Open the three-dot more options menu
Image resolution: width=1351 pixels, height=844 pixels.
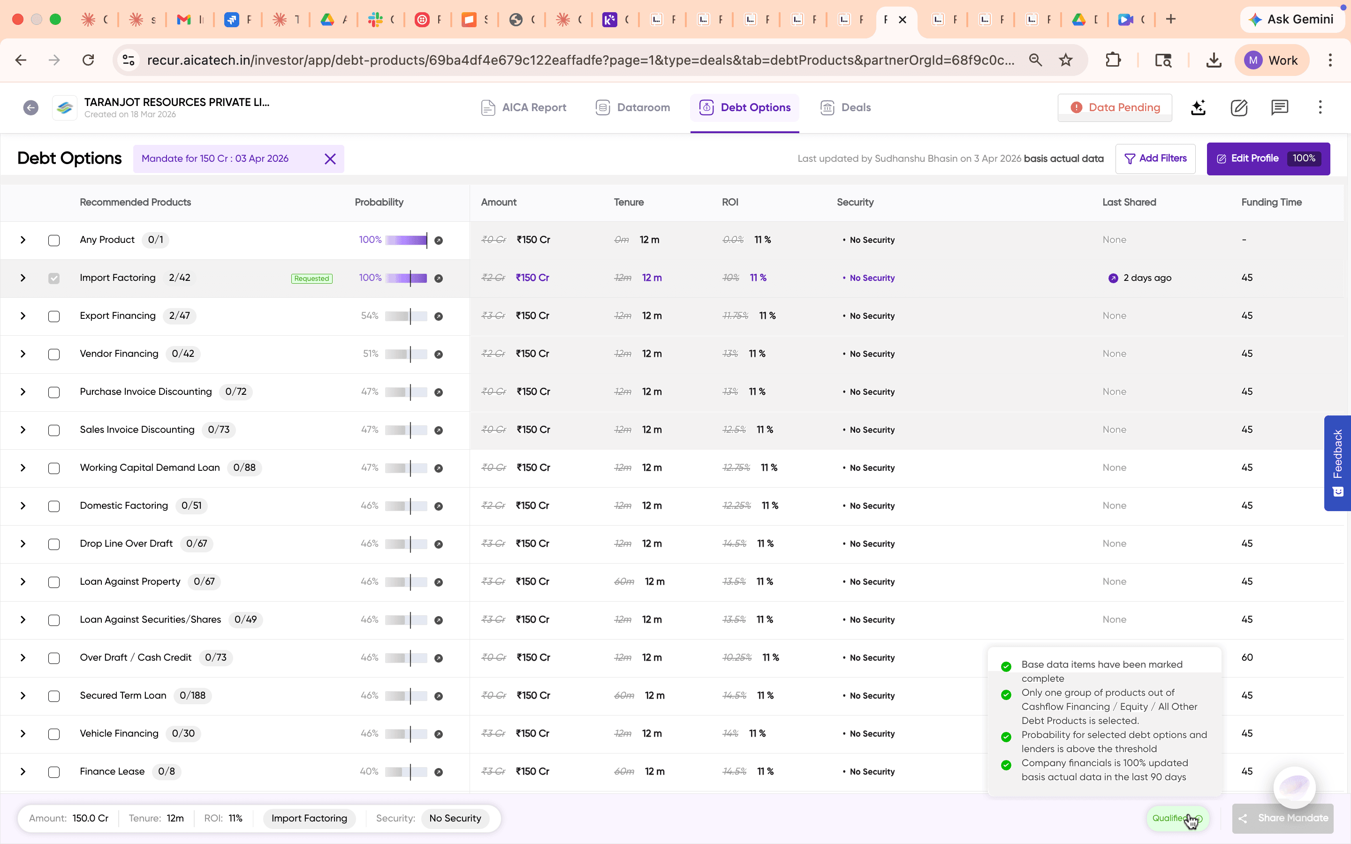click(1321, 107)
